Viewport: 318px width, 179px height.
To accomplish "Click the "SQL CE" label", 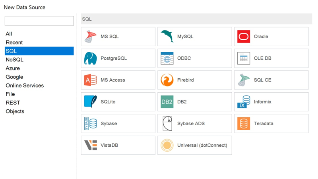I will (262, 80).
